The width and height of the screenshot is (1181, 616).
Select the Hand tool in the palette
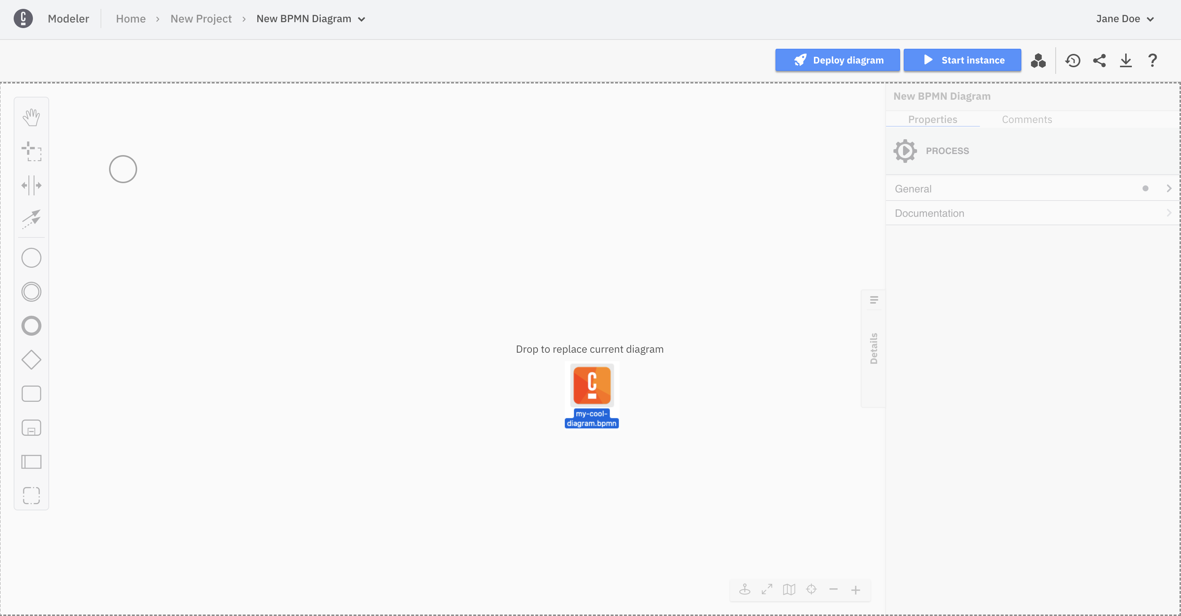tap(31, 117)
